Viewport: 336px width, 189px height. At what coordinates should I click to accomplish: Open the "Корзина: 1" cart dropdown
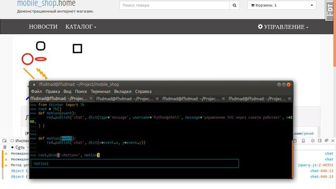282,5
